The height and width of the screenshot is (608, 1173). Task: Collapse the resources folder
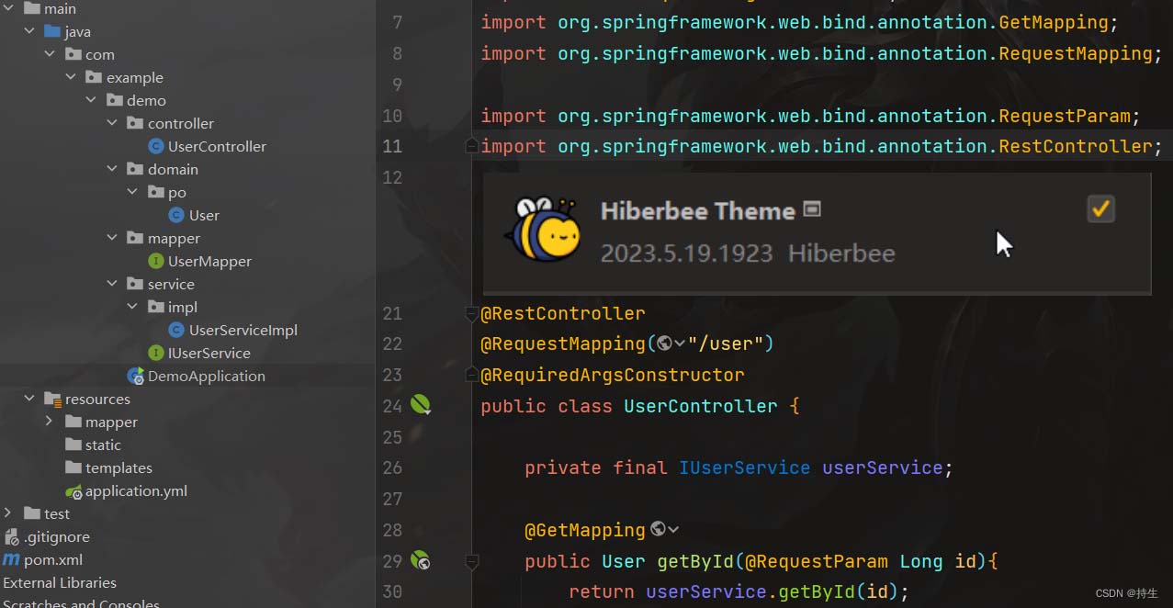click(30, 399)
